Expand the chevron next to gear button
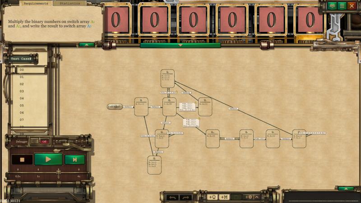 pyautogui.click(x=257, y=197)
